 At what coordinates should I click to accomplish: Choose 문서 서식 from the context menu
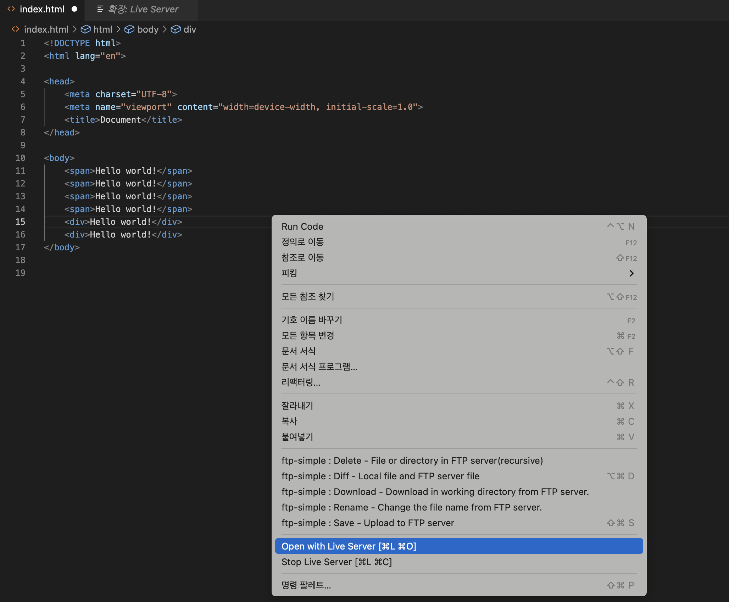(298, 351)
